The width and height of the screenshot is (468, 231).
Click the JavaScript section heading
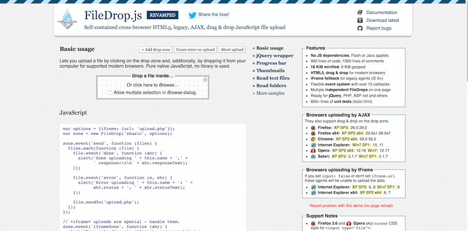(x=73, y=113)
